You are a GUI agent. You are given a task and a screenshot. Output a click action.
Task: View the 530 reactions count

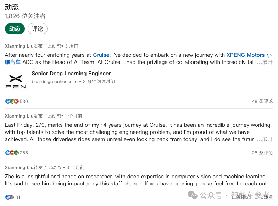coord(24,101)
